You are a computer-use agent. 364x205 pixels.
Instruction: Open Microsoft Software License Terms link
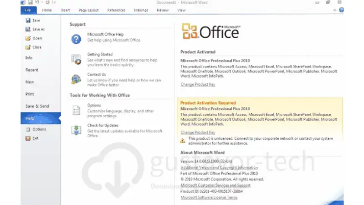tap(209, 197)
